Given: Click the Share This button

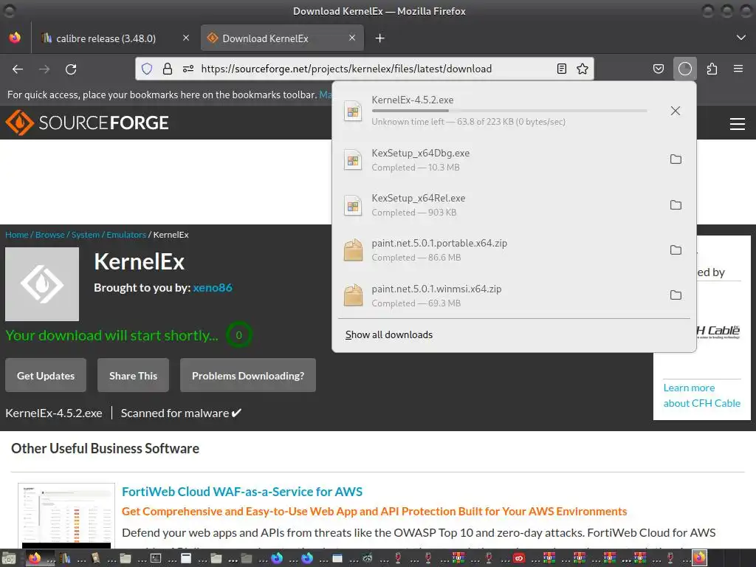Looking at the screenshot, I should coord(133,376).
